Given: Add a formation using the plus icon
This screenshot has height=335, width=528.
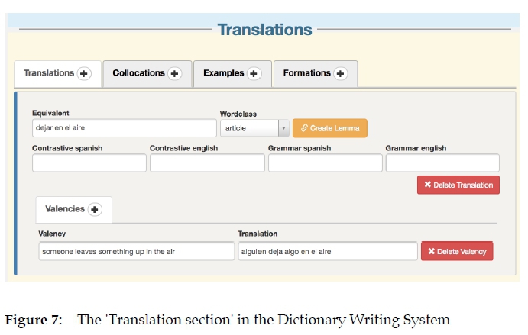Looking at the screenshot, I should tap(341, 73).
